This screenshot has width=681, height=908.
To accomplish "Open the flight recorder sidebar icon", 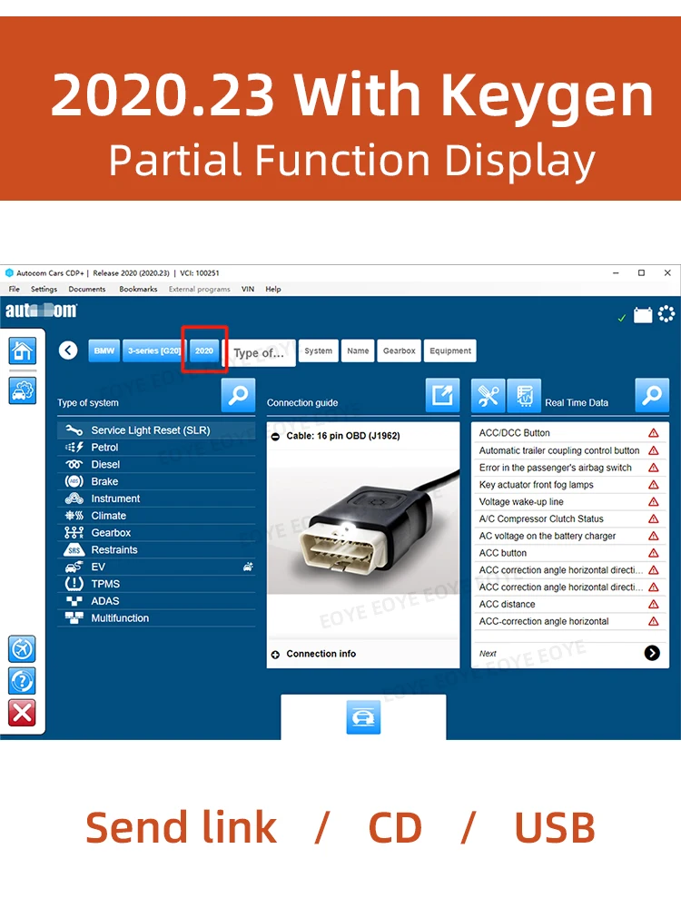I will click(23, 648).
